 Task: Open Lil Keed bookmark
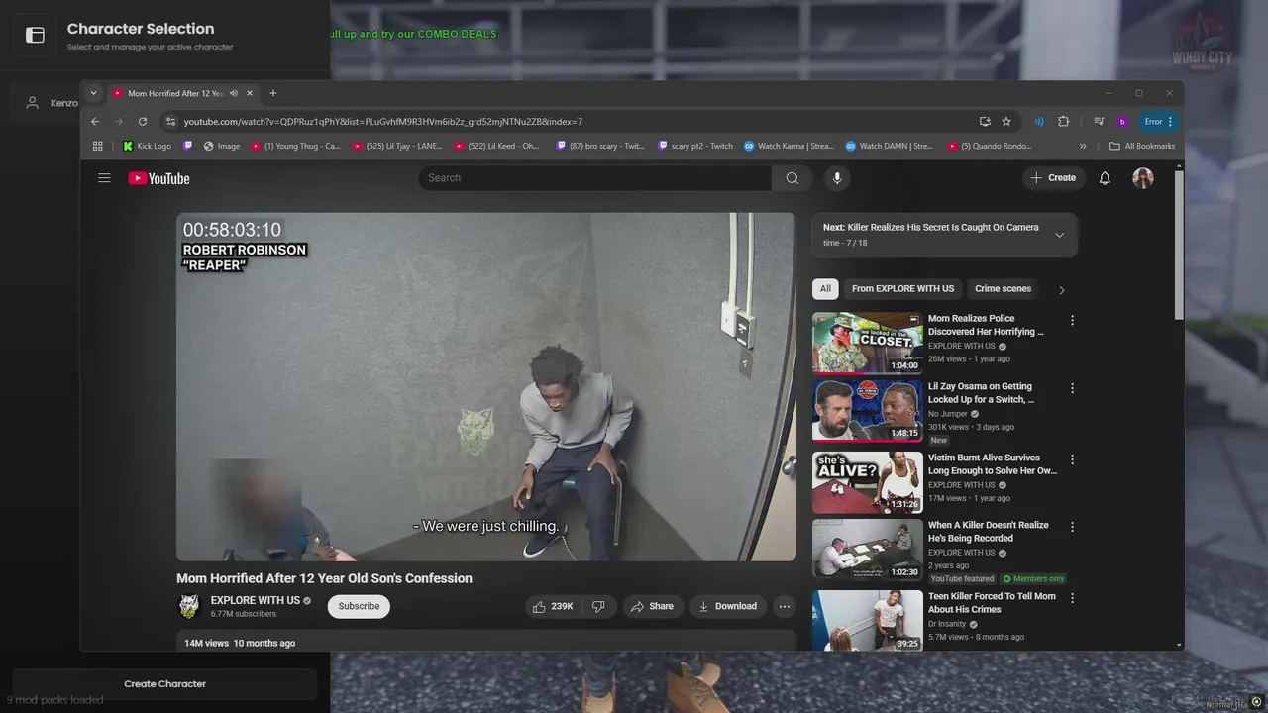[x=497, y=146]
